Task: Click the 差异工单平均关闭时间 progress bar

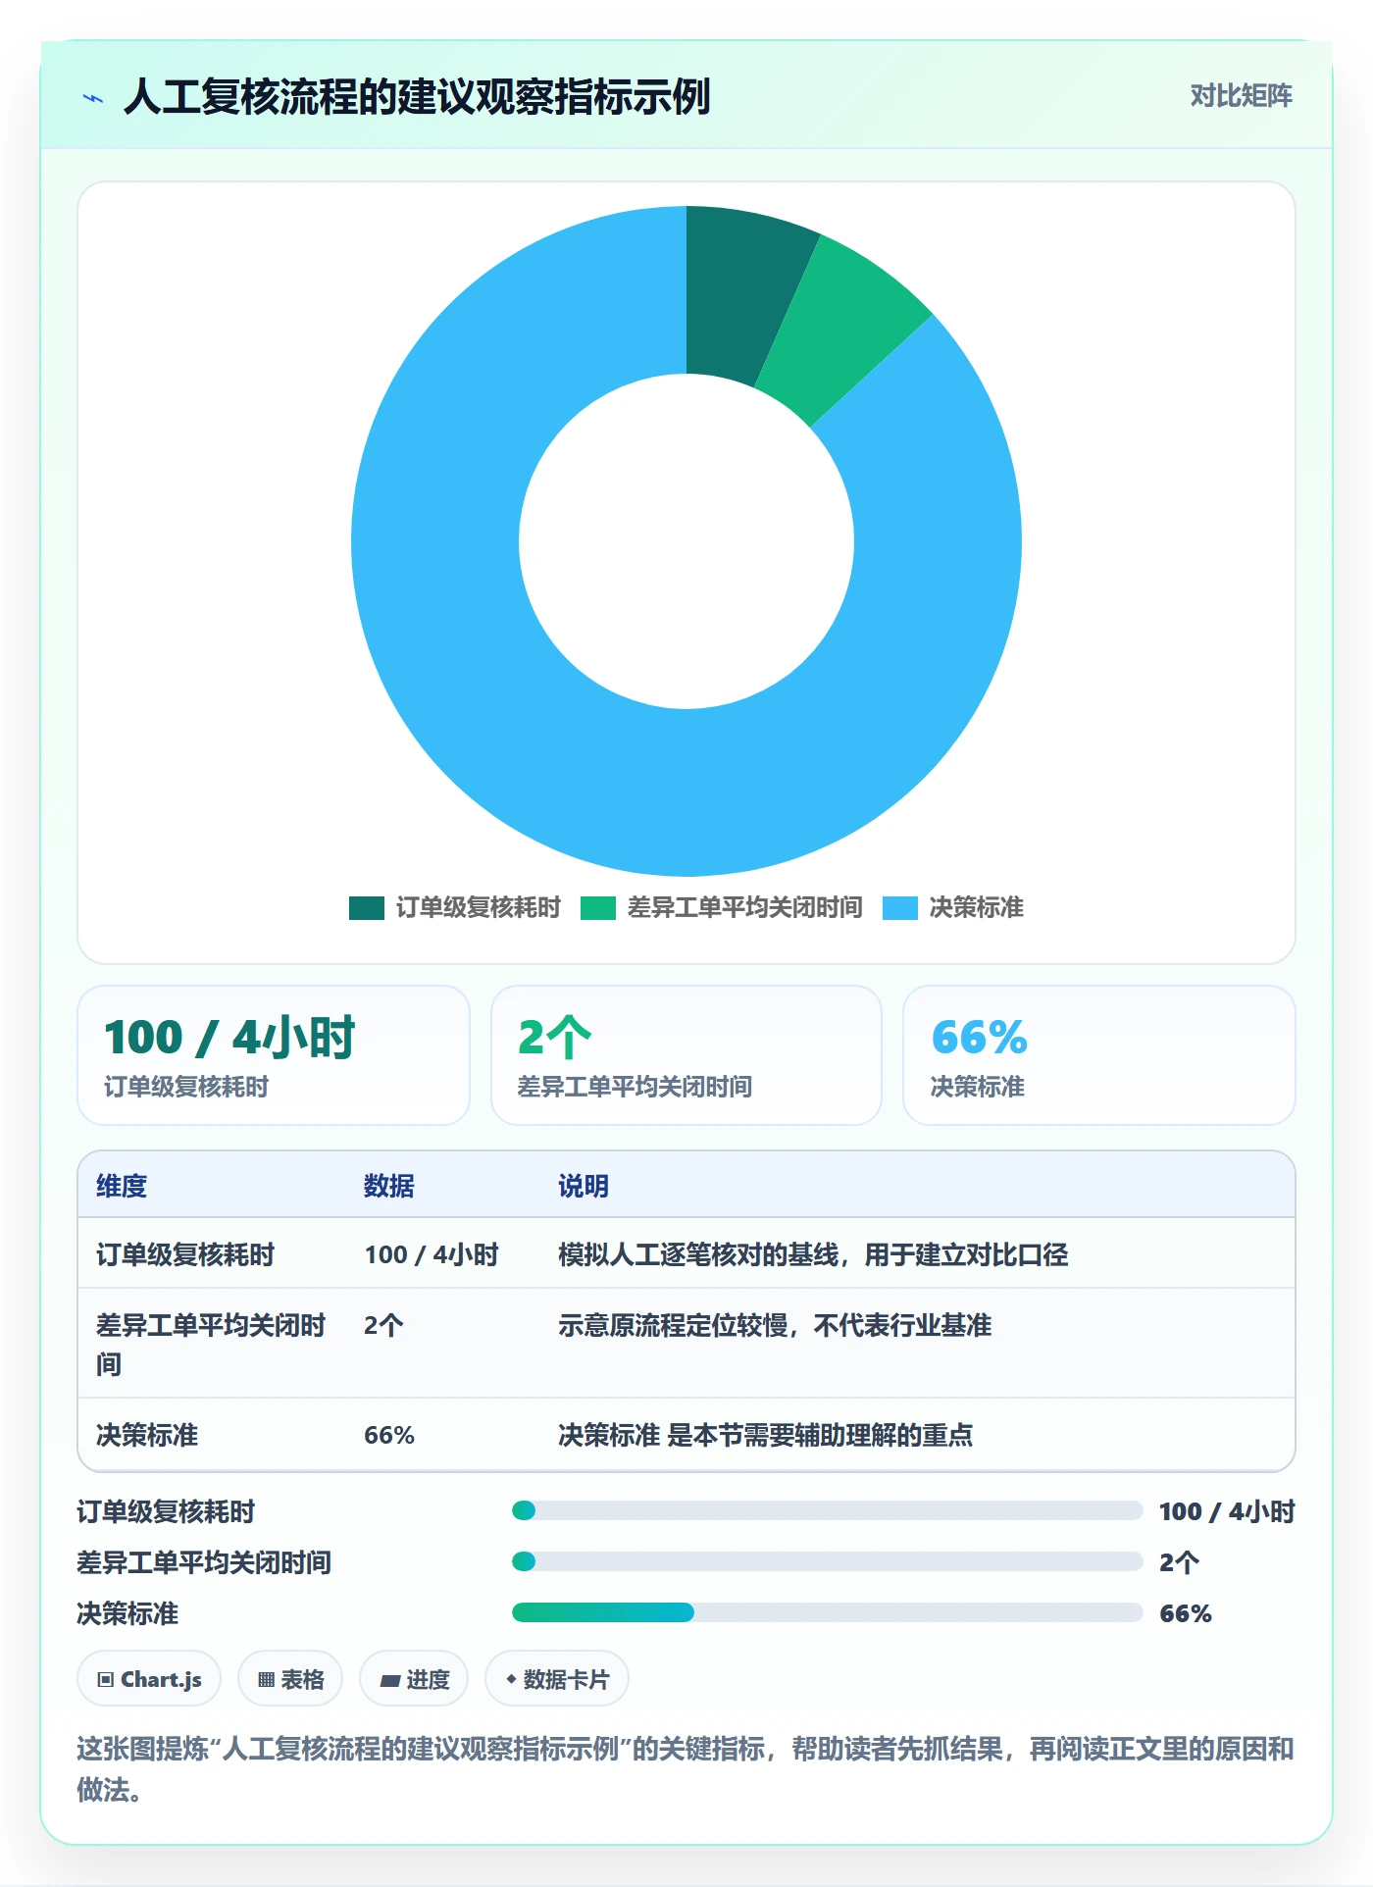Action: (x=827, y=1561)
